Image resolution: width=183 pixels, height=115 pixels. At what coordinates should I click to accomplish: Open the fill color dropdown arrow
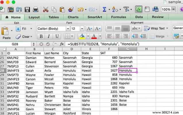pyautogui.click(x=88, y=37)
